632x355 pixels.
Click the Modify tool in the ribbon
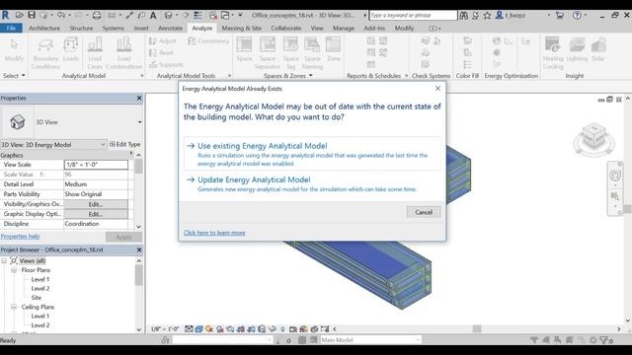coord(14,50)
